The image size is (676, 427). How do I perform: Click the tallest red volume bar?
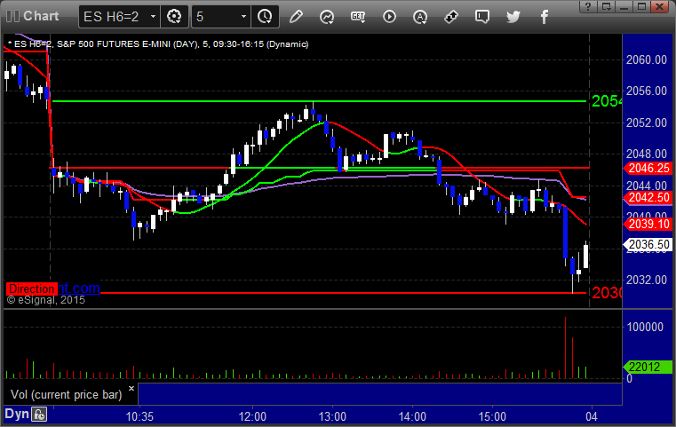point(565,348)
